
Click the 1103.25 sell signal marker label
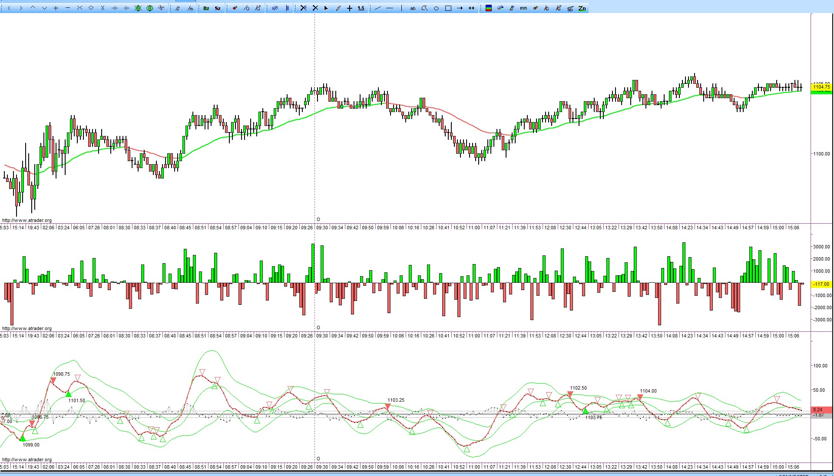tap(396, 400)
